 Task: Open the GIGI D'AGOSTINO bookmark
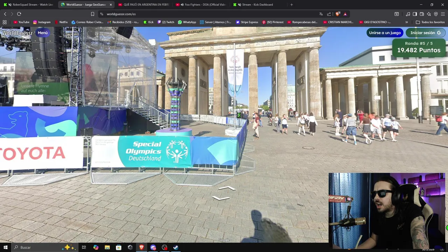coord(375,22)
